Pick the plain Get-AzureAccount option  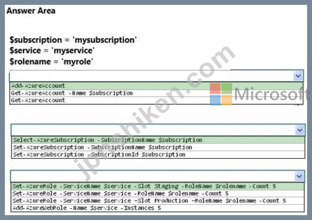click(157, 100)
